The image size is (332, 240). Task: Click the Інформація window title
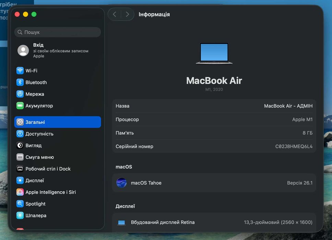click(154, 14)
